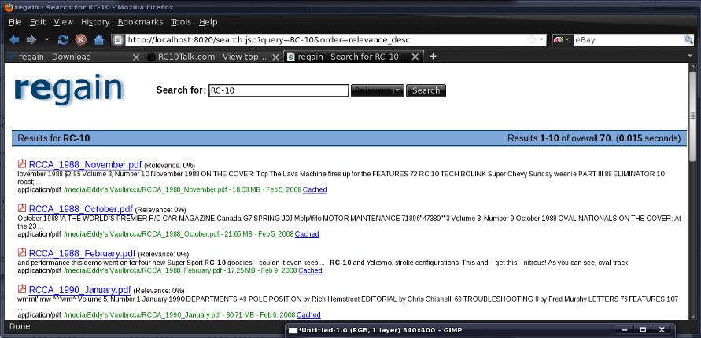
Task: Click the Firefox icon in the title bar
Action: (8, 7)
